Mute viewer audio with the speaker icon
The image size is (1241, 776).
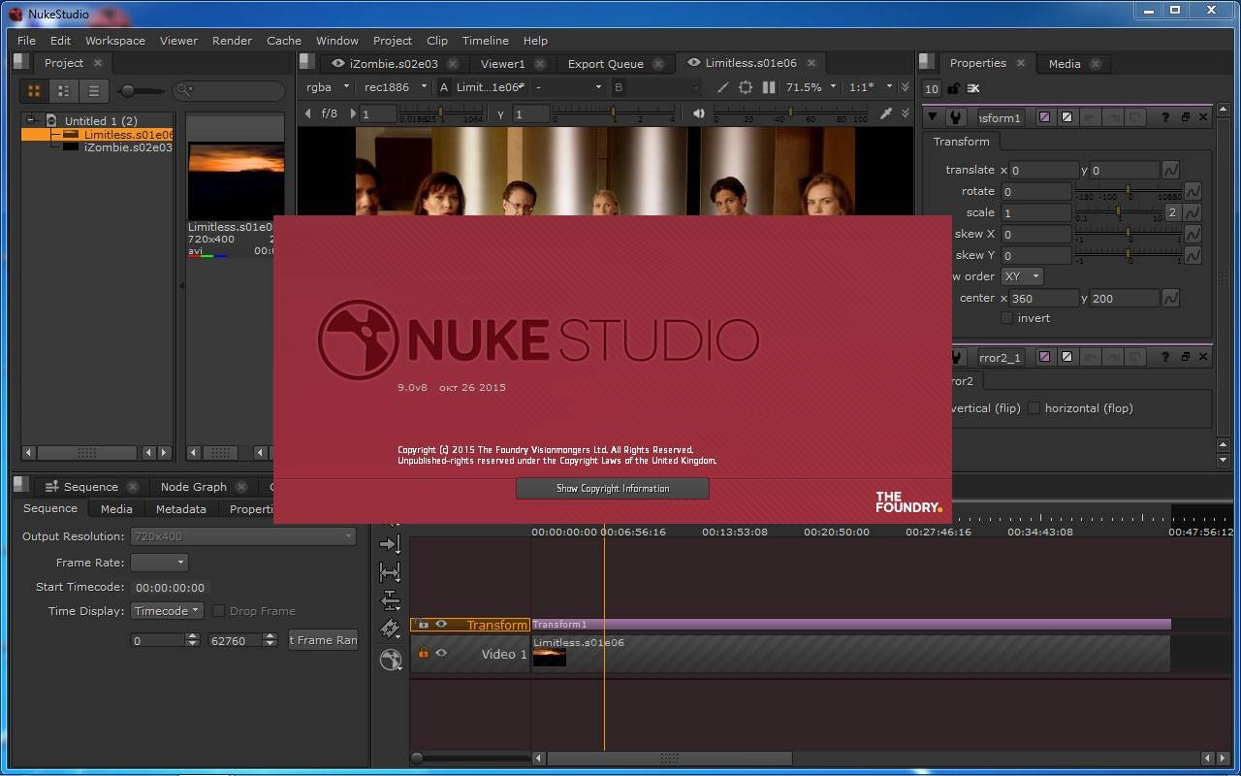point(698,113)
